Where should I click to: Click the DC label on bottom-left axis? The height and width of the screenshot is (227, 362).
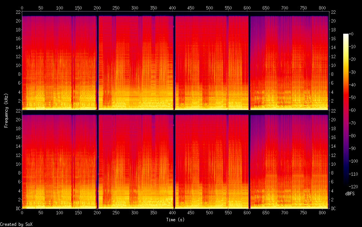(x=18, y=208)
